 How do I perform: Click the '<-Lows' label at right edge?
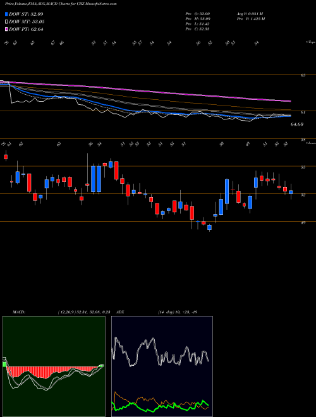(x=310, y=143)
